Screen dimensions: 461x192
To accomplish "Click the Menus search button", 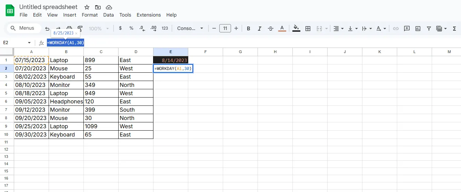I will pyautogui.click(x=23, y=28).
